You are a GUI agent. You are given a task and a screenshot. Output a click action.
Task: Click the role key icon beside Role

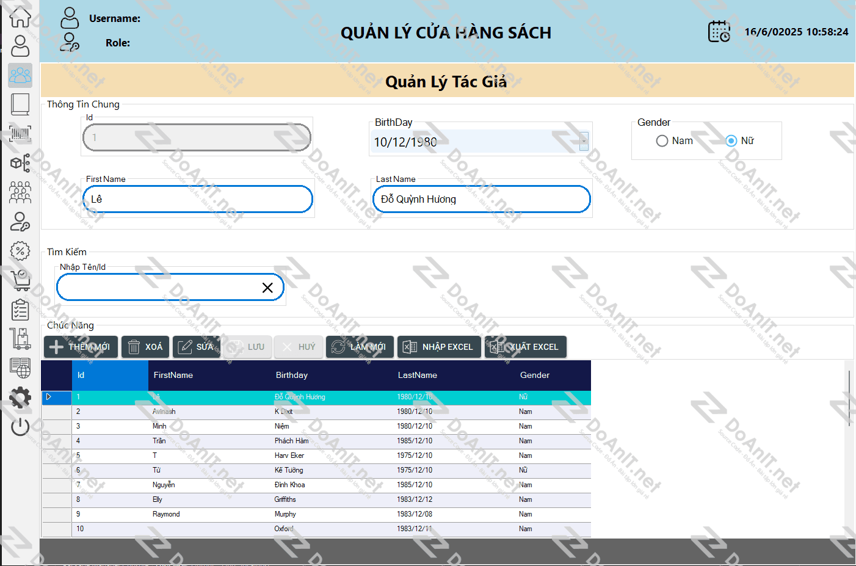tap(70, 42)
